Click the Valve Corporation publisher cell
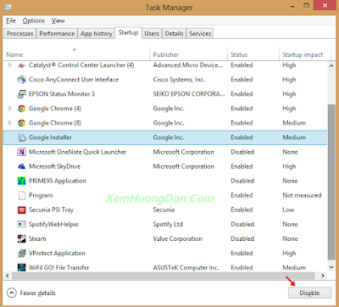 point(178,239)
